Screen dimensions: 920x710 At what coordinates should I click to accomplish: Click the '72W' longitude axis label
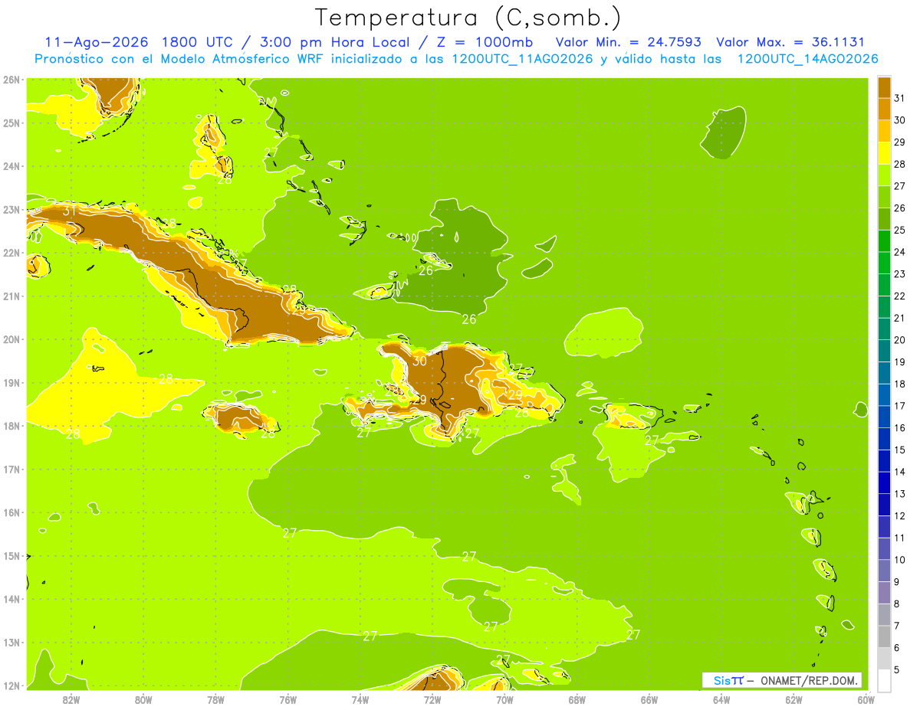(x=432, y=699)
